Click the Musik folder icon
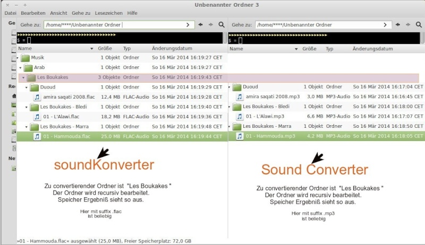 point(25,58)
